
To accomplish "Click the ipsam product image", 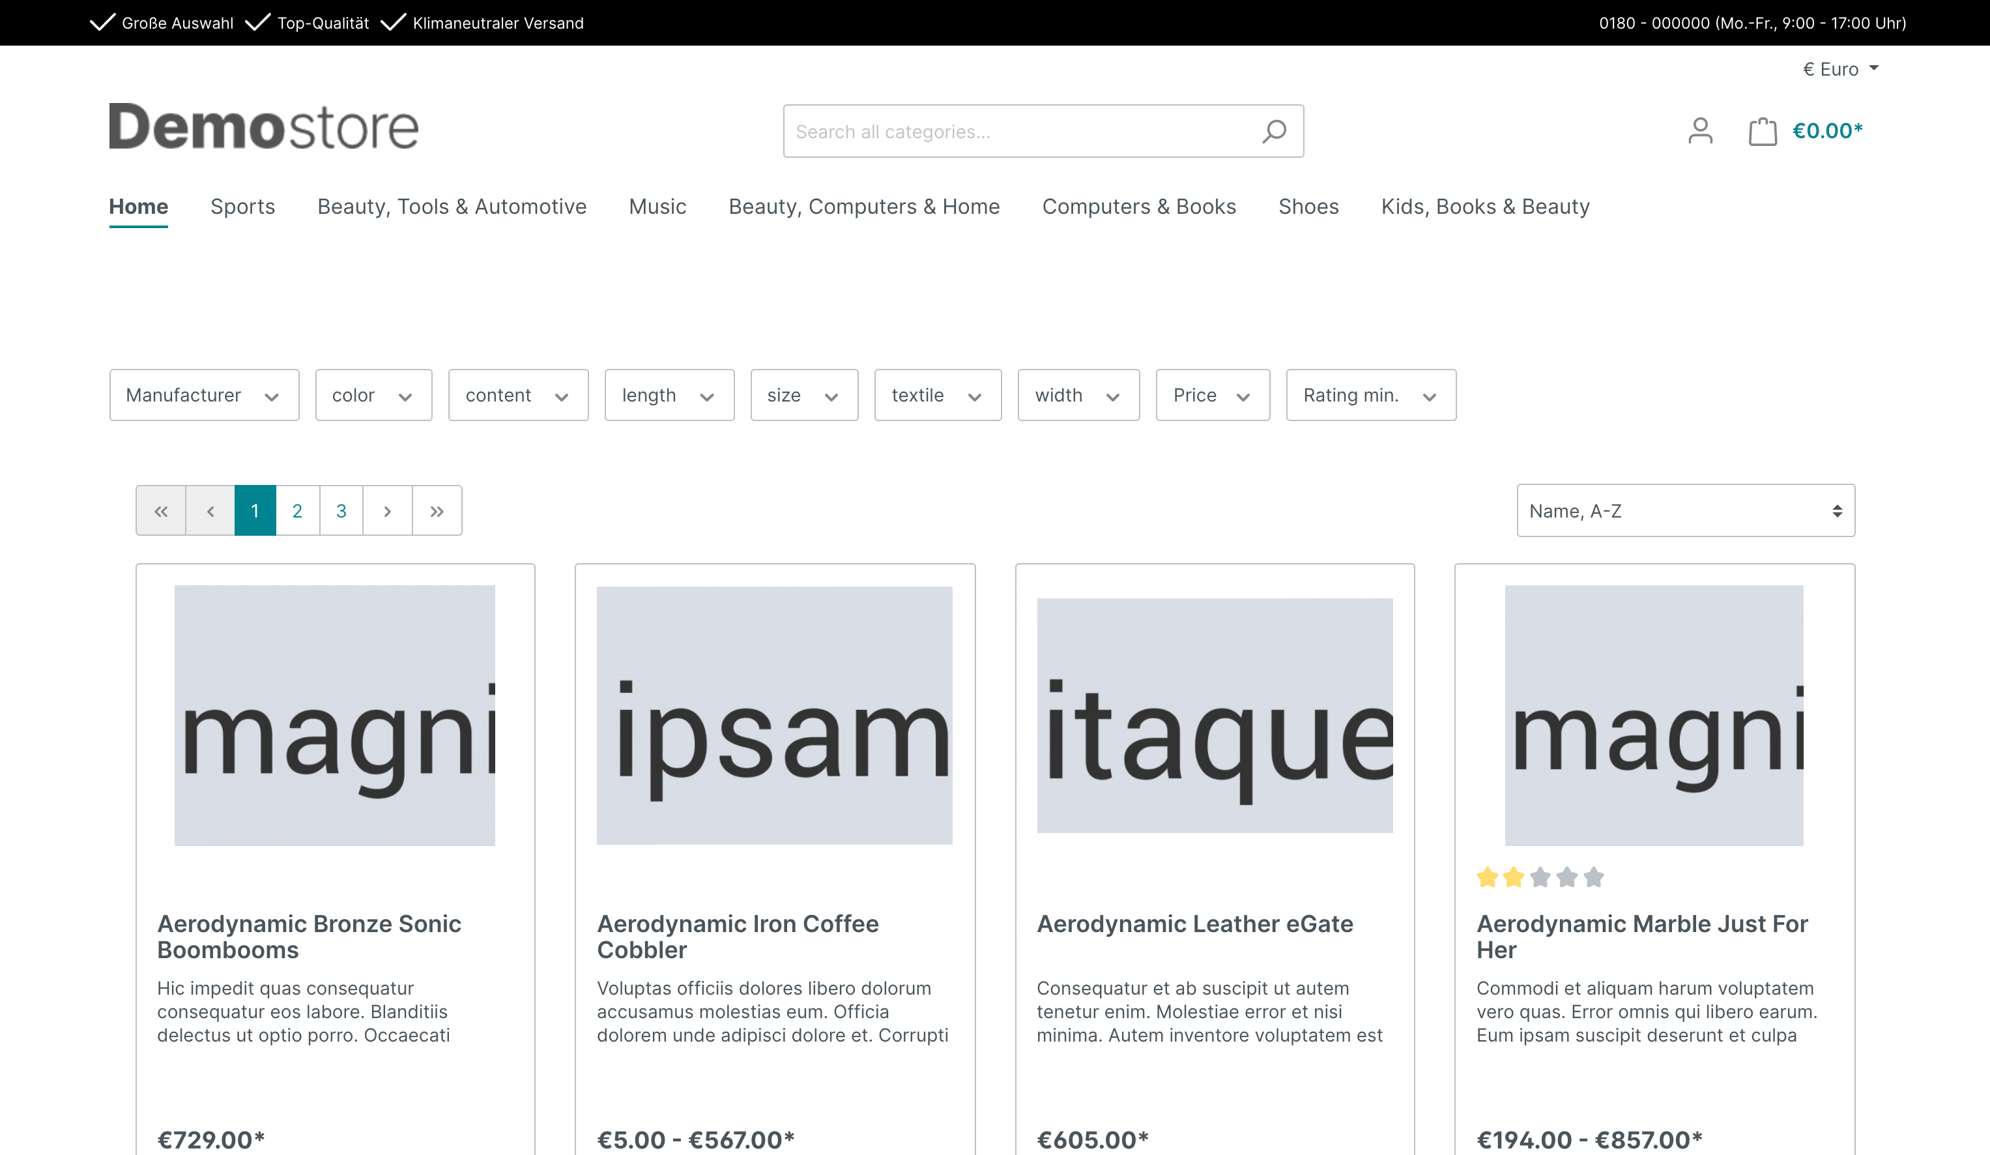I will point(775,716).
